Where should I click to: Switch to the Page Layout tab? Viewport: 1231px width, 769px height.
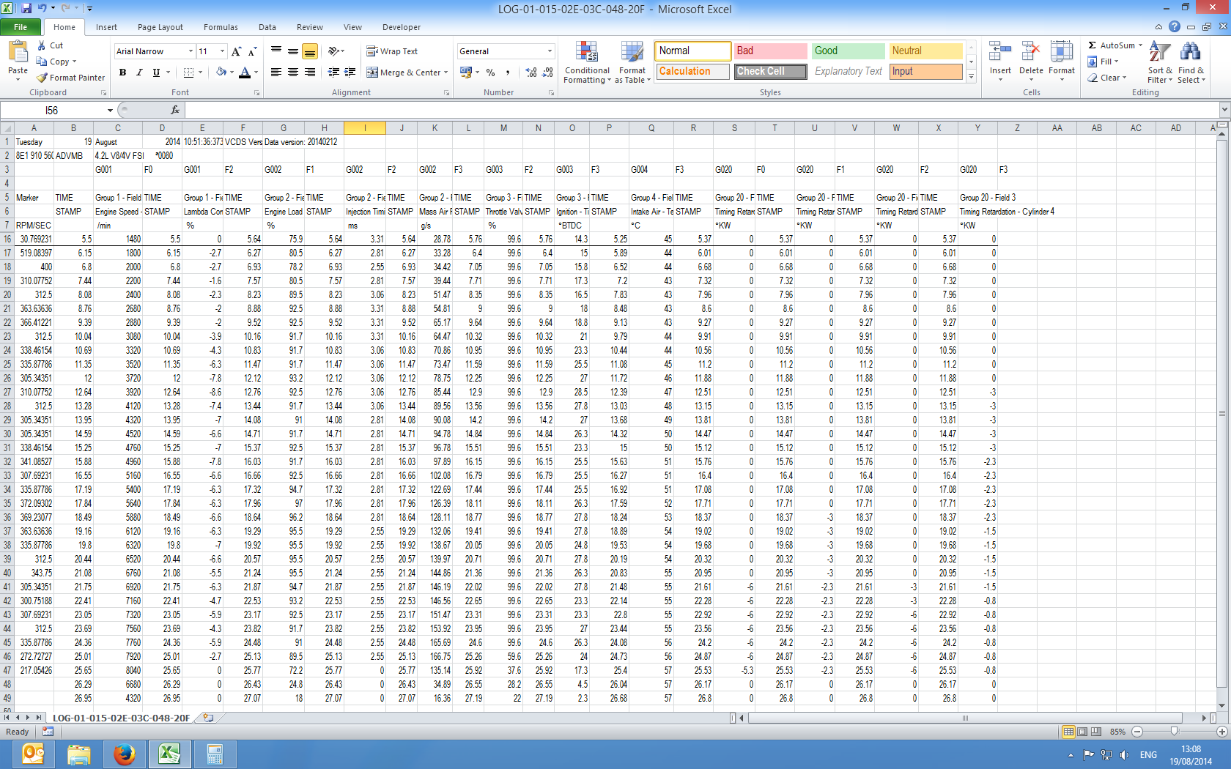click(x=160, y=27)
